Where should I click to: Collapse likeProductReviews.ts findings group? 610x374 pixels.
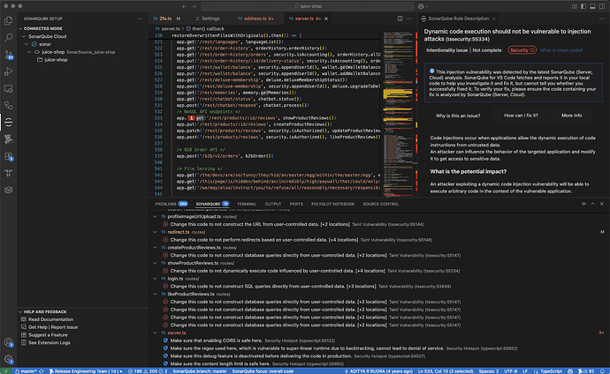155,294
